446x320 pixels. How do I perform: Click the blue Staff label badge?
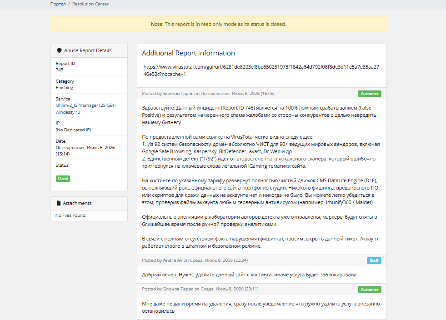(374, 260)
